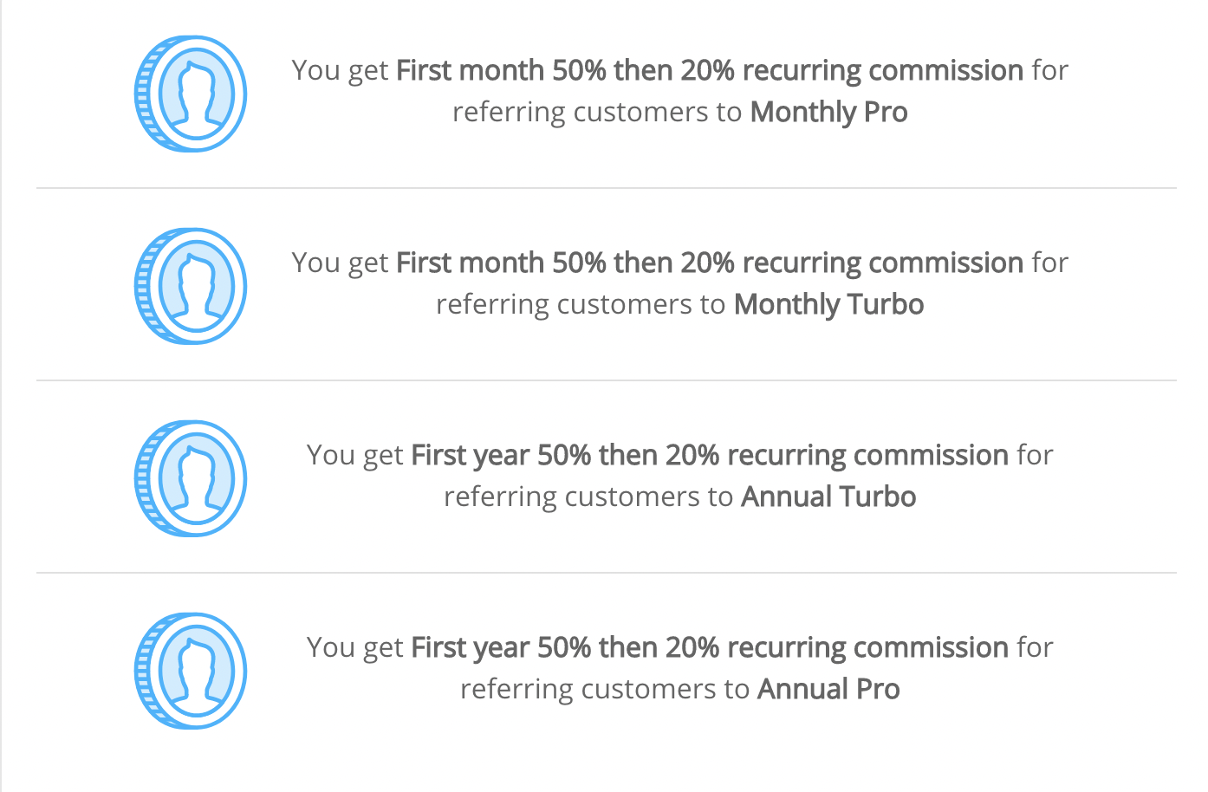Click 'referring customers to' in the Monthly Pro row
Image resolution: width=1208 pixels, height=792 pixels.
pos(597,113)
